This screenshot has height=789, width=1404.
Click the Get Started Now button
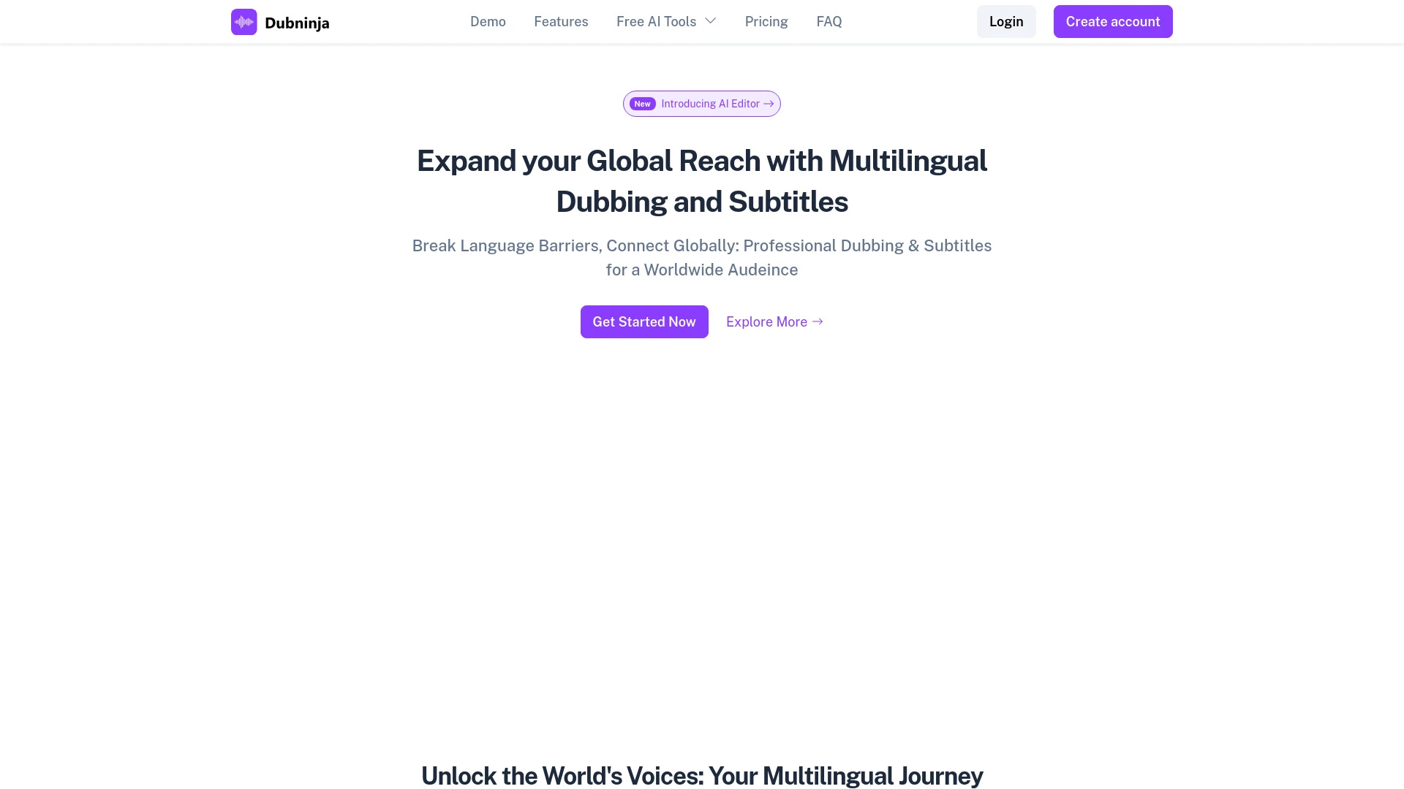[644, 321]
